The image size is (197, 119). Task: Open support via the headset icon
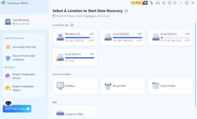click(x=158, y=3)
